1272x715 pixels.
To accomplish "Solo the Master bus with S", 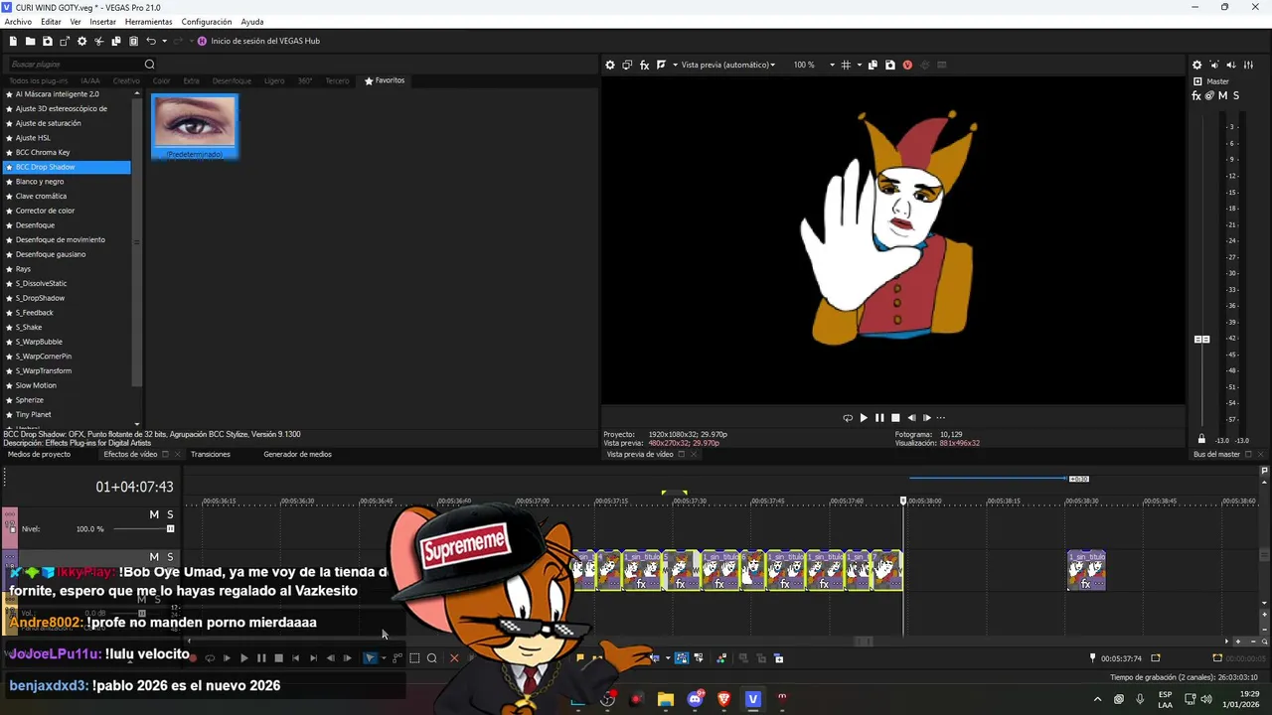I will point(1235,95).
